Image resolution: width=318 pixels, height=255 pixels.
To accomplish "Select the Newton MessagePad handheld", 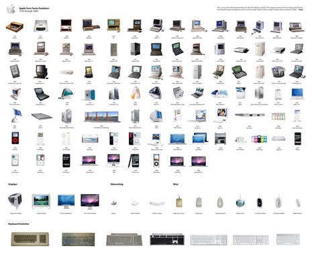I will pyautogui.click(x=15, y=72).
